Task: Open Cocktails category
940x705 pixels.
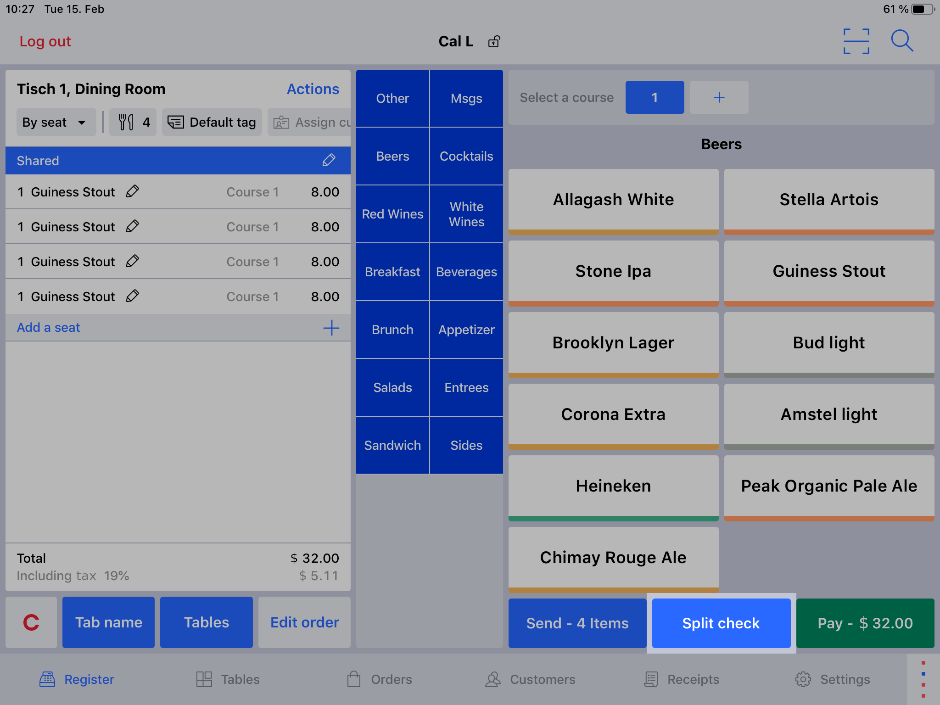Action: (x=466, y=156)
